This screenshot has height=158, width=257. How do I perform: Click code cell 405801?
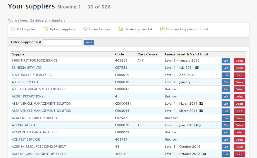pyautogui.click(x=121, y=61)
